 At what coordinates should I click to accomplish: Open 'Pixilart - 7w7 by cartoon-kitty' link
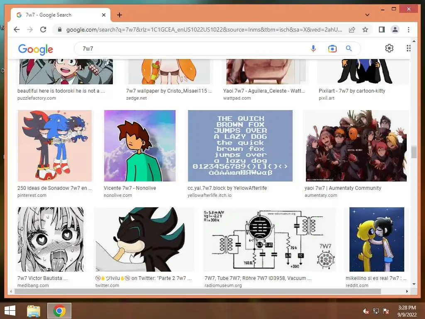(x=352, y=91)
